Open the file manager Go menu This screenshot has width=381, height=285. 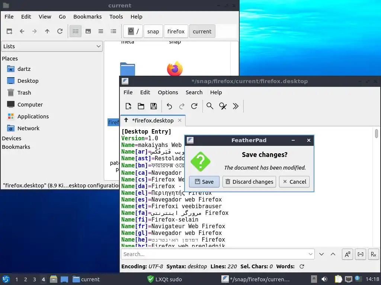click(x=62, y=17)
